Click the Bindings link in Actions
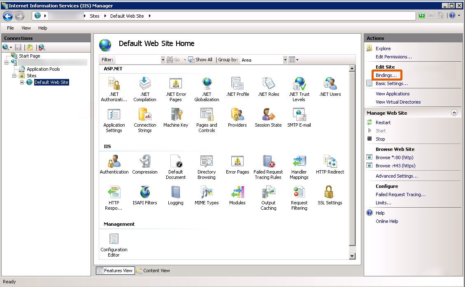This screenshot has width=465, height=287. pos(386,75)
